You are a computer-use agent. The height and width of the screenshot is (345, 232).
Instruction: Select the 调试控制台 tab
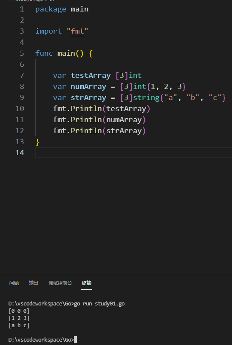coord(60,283)
